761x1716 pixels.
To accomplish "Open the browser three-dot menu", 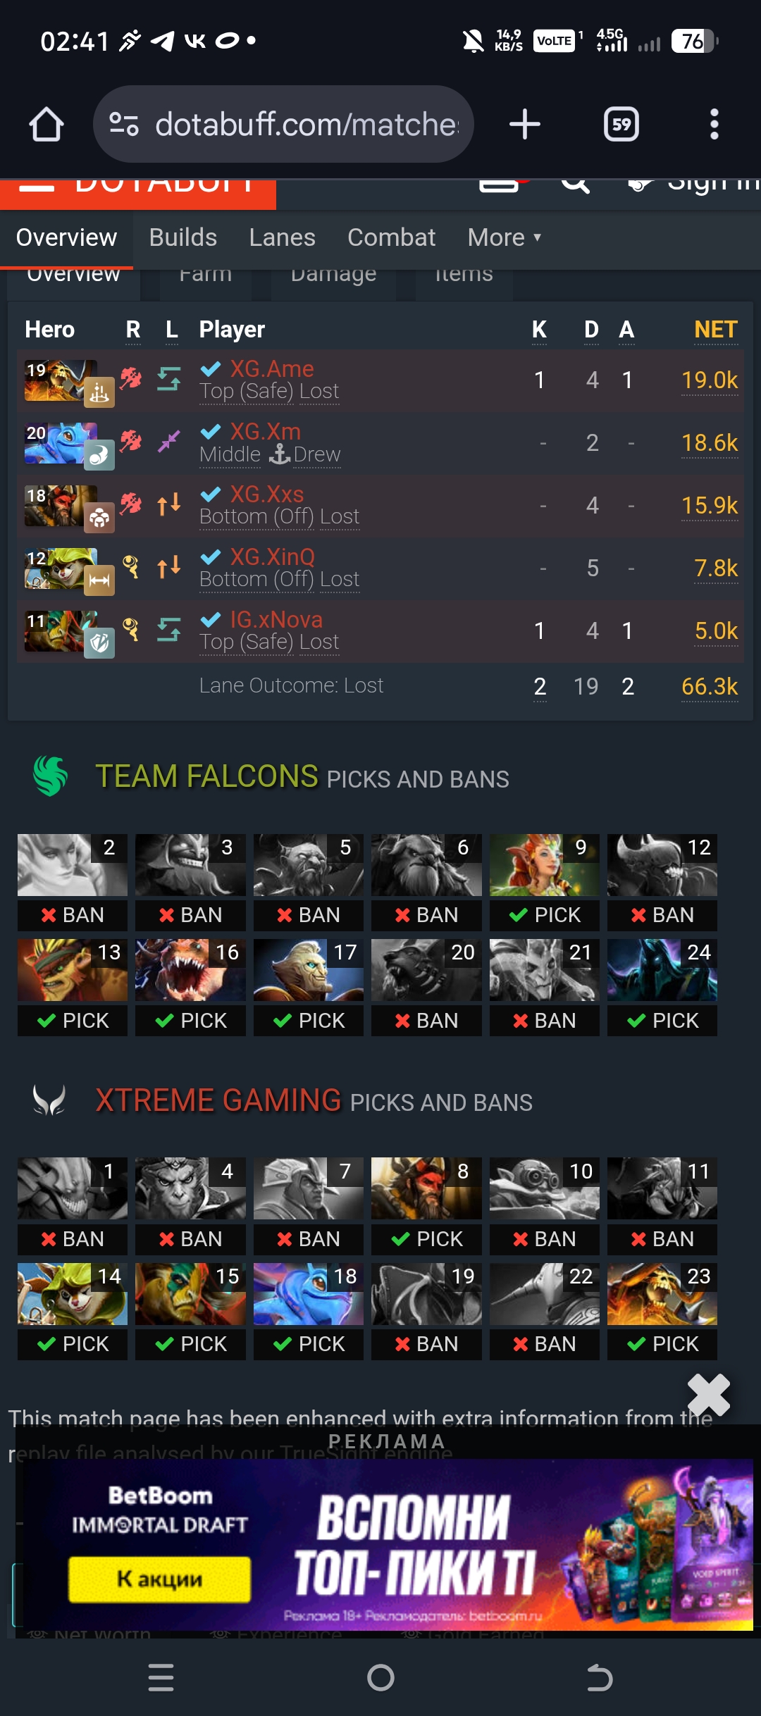I will click(714, 125).
